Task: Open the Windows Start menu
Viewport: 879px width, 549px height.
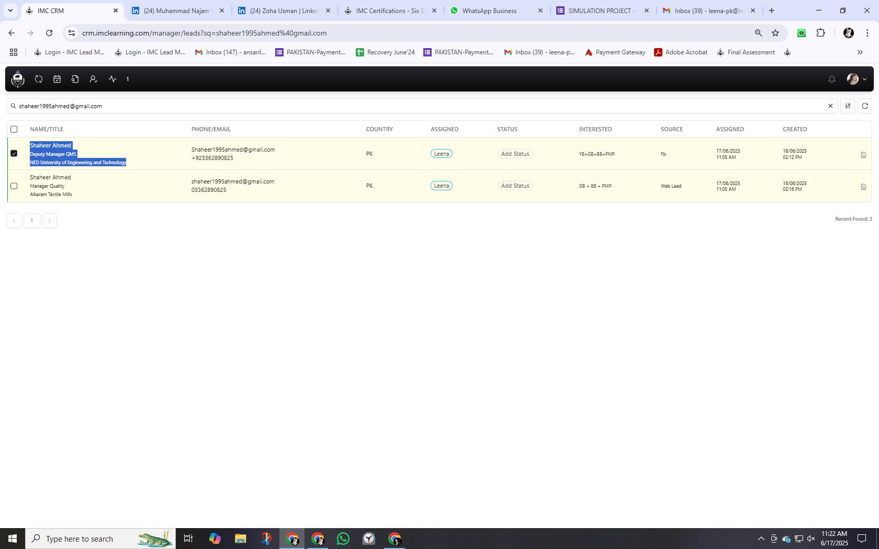Action: (13, 539)
